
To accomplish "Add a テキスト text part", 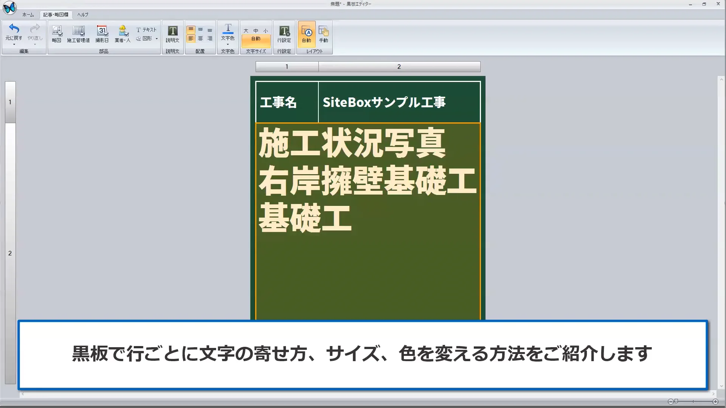I will tap(146, 29).
